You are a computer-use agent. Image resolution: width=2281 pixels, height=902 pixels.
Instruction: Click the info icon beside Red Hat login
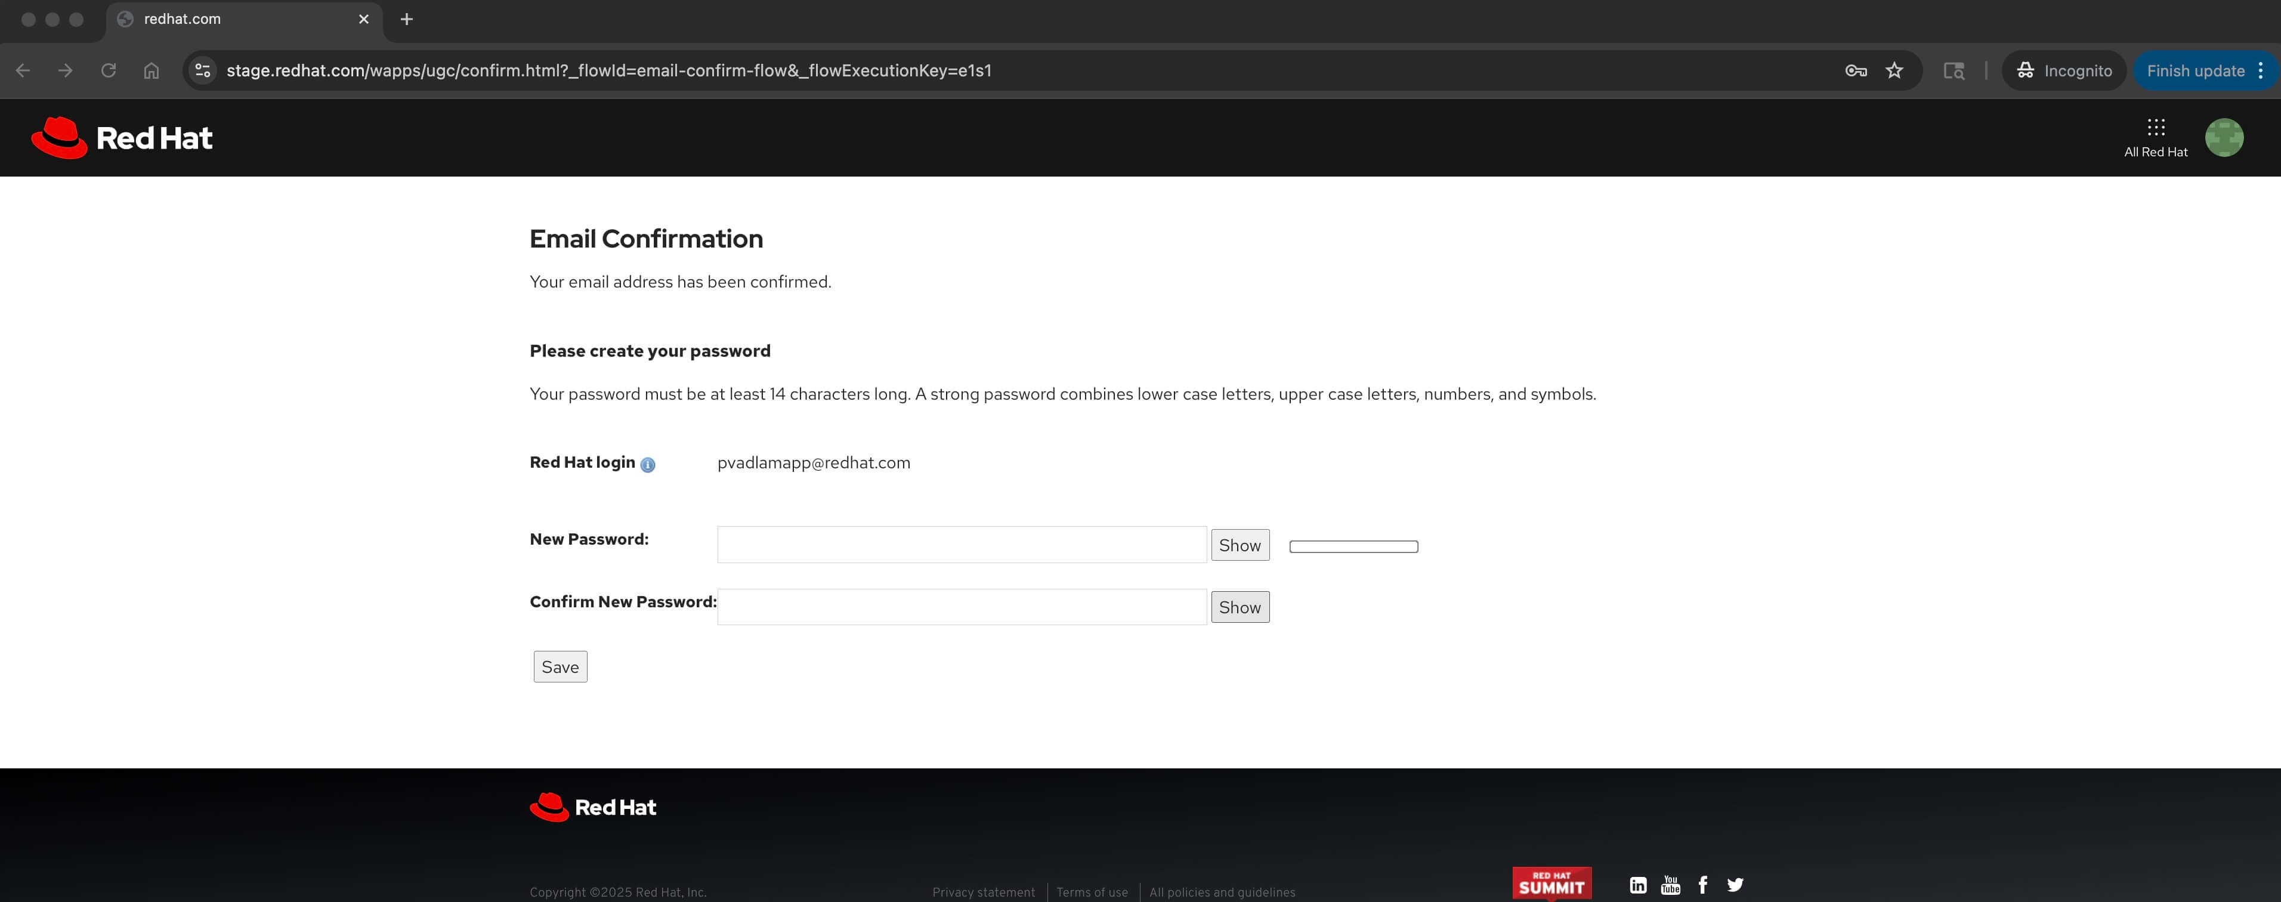click(647, 465)
